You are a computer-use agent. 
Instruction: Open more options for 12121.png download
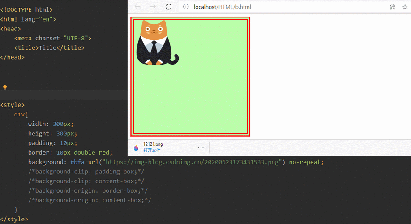click(201, 147)
